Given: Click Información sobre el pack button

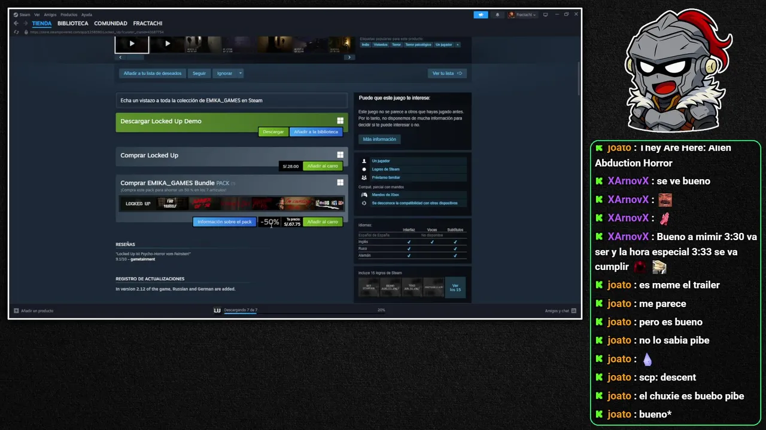Looking at the screenshot, I should pyautogui.click(x=224, y=222).
